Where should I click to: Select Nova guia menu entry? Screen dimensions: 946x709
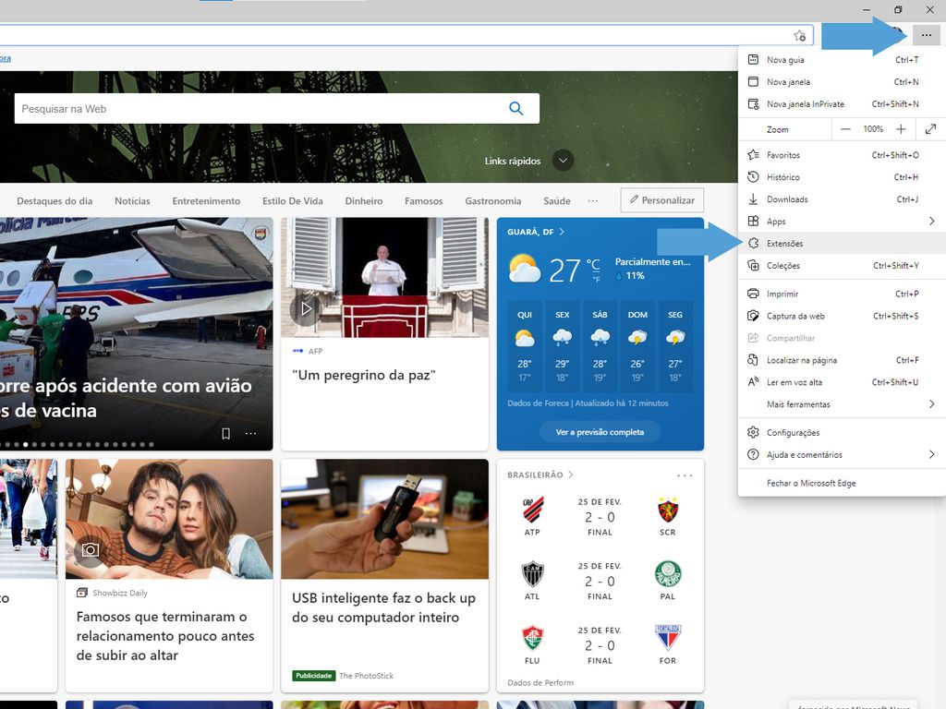coord(842,60)
